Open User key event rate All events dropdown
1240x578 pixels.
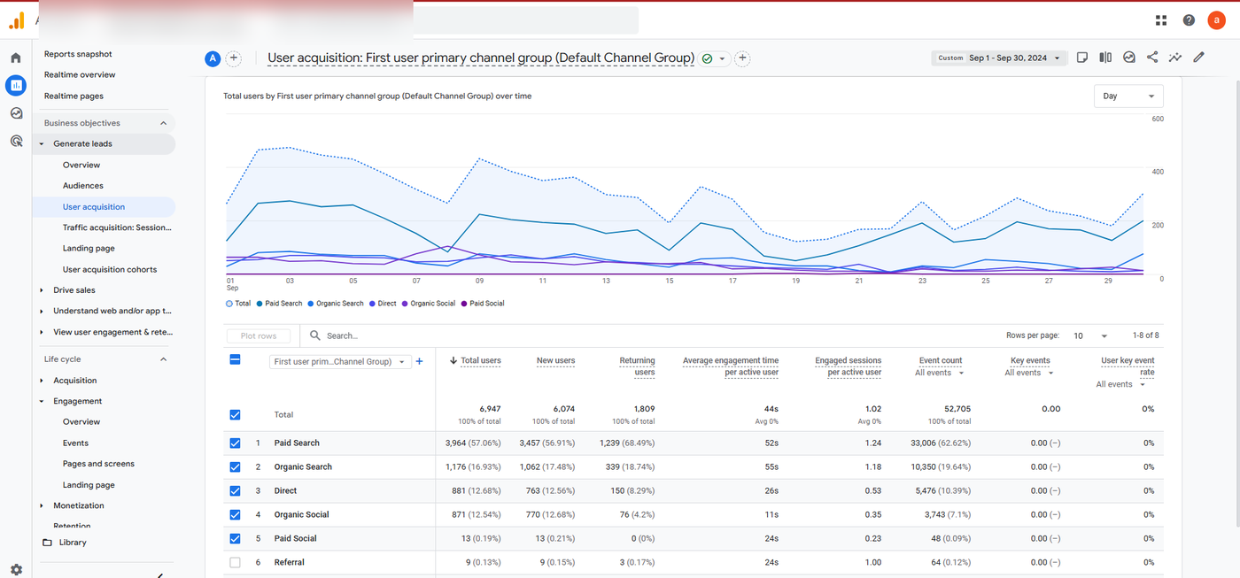pos(1120,384)
